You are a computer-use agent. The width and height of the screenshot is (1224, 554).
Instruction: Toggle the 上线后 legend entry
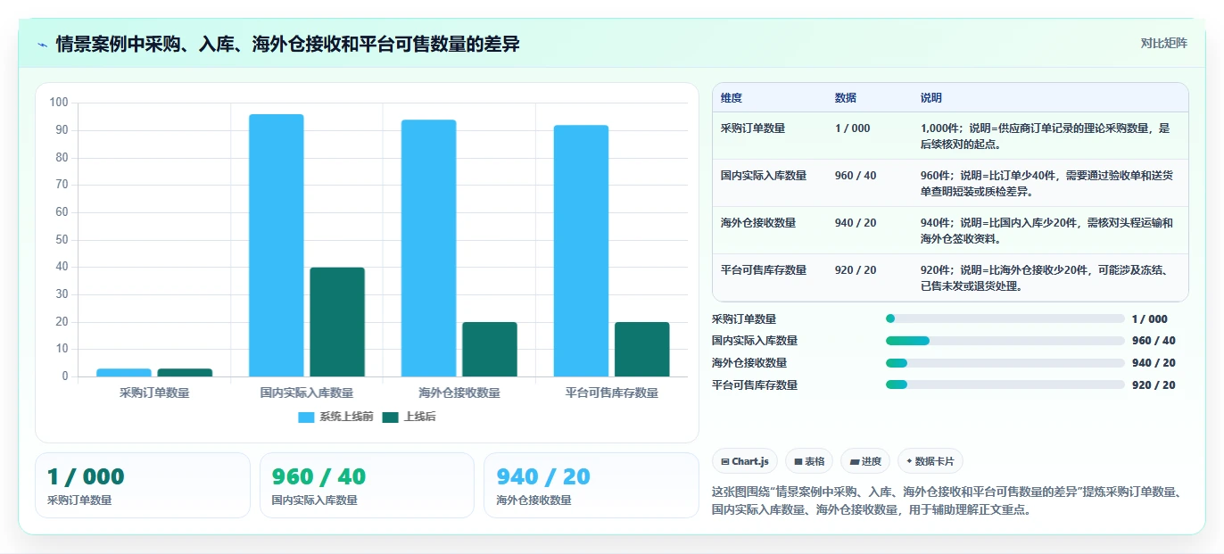[409, 417]
